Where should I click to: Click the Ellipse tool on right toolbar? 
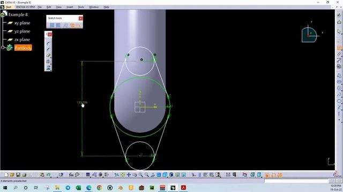click(339, 101)
